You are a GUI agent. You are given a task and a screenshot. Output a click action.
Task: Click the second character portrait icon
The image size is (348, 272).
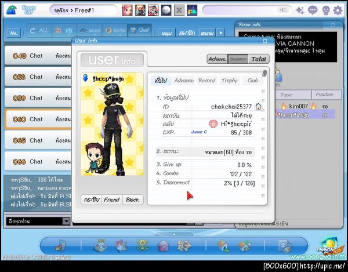tap(140, 10)
